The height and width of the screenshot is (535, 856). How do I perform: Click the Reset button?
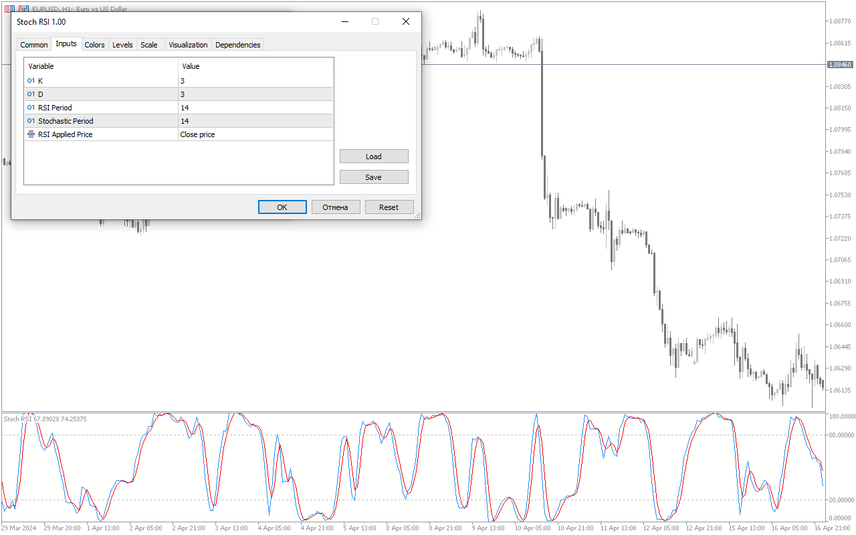pyautogui.click(x=389, y=207)
